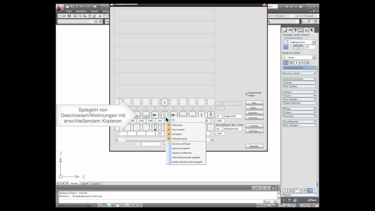Click the floor-level icon under Konstruktionshöhe
Image resolution: width=375 pixels, height=211 pixels.
point(286,47)
